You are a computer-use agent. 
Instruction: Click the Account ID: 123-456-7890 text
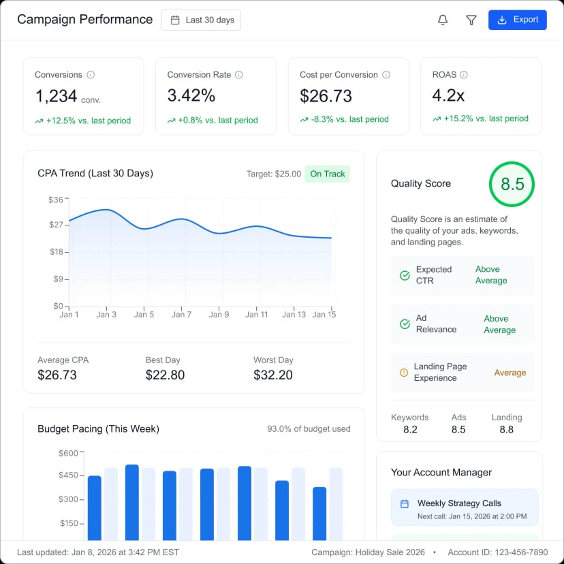498,552
